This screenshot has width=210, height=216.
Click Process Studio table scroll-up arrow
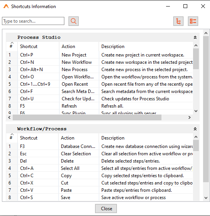tap(196, 45)
